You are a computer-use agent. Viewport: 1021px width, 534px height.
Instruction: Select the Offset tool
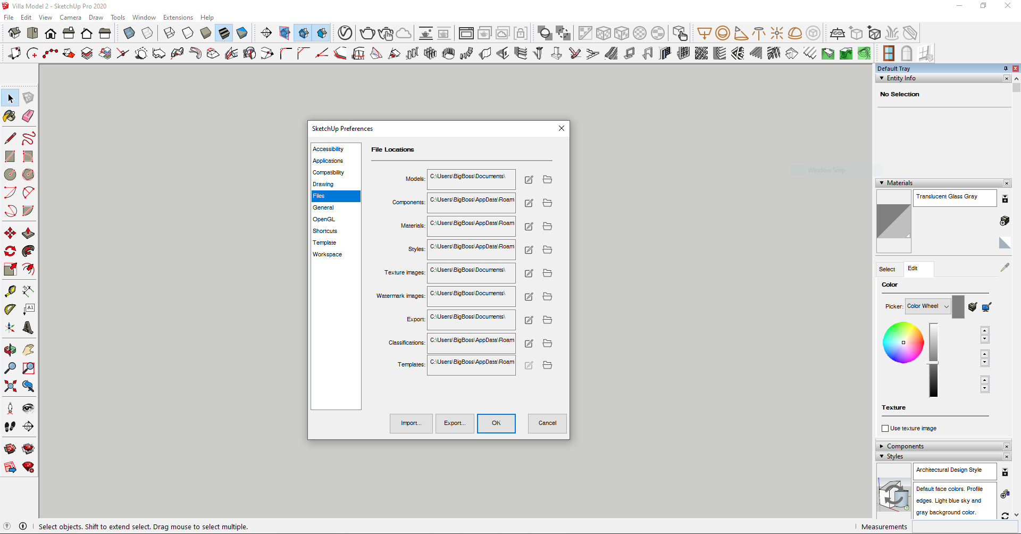pyautogui.click(x=28, y=269)
